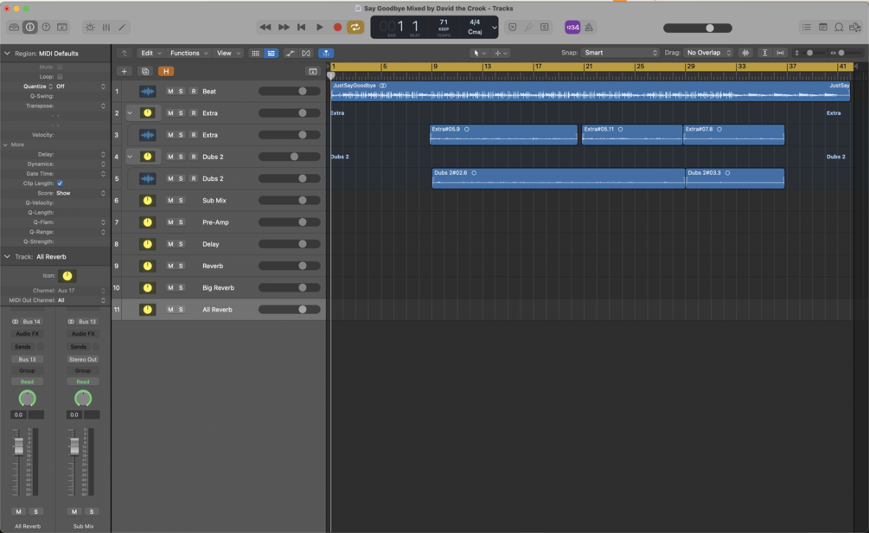
Task: Toggle the Flex show/hide icon
Action: coord(306,54)
